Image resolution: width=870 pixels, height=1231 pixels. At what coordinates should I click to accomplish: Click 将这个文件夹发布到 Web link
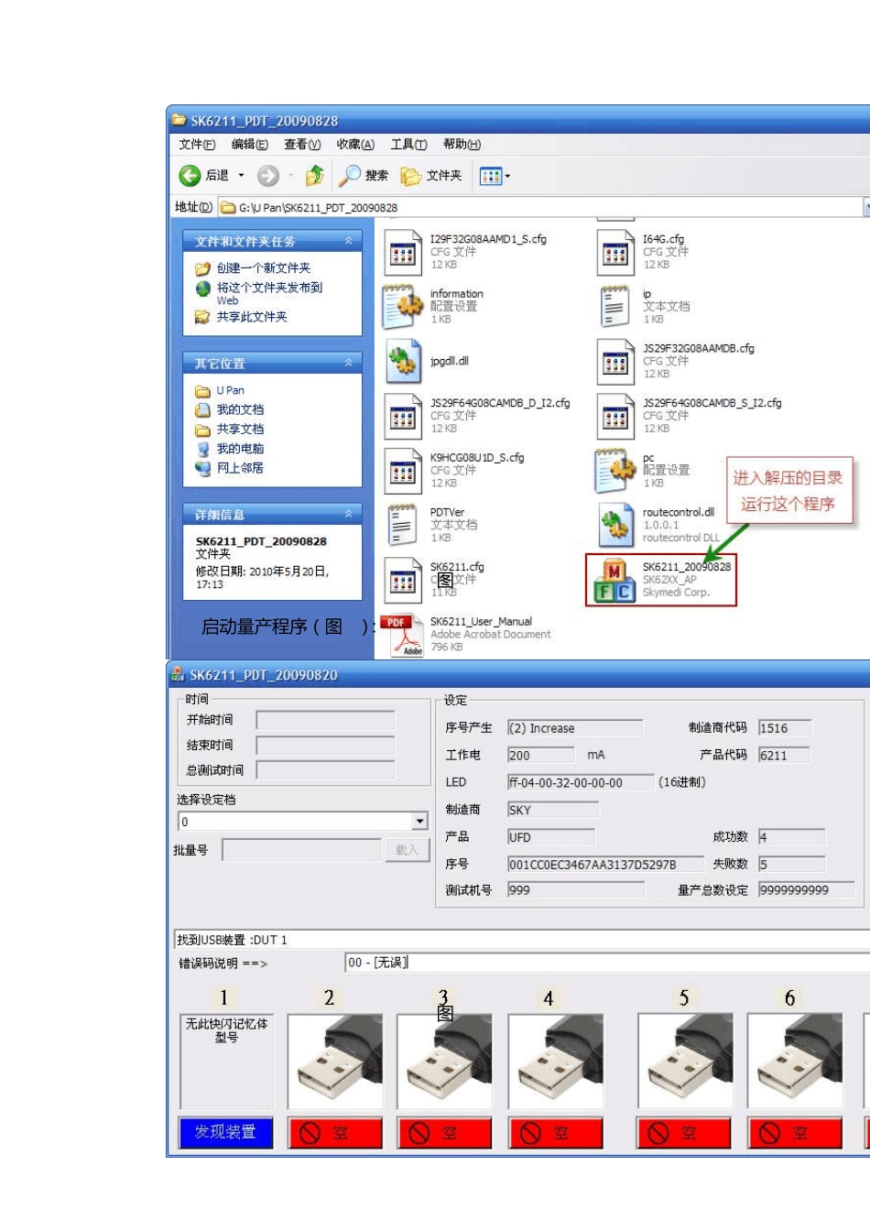[269, 293]
